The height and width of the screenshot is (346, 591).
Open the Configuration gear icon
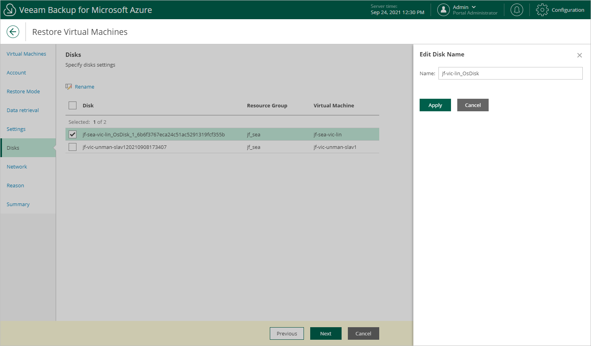coord(542,10)
